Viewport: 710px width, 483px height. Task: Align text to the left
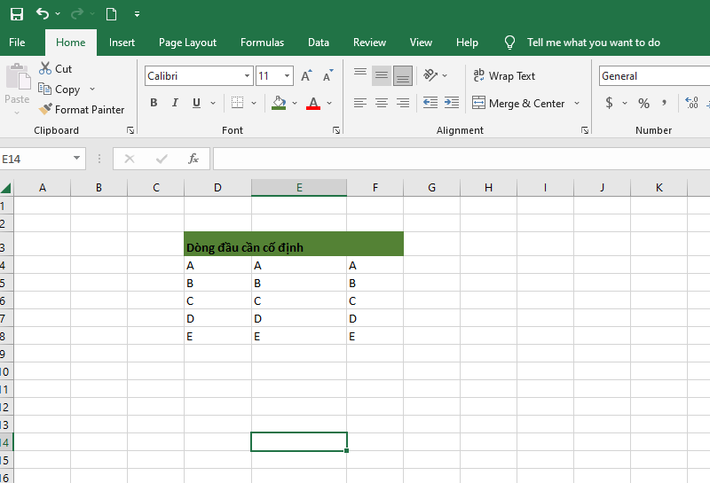(x=360, y=103)
